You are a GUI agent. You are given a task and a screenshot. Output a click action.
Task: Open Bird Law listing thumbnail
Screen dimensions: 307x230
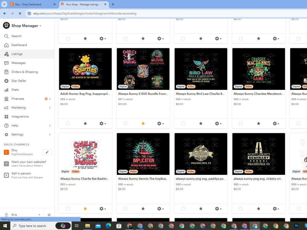(201, 69)
